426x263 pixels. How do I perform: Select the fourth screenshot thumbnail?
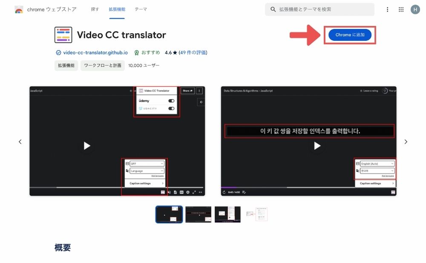click(257, 214)
